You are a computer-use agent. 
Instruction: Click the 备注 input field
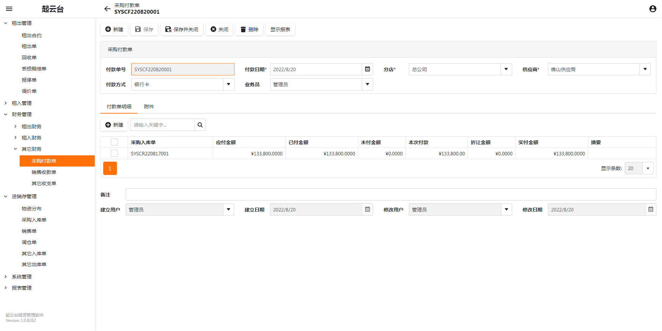tap(391, 195)
